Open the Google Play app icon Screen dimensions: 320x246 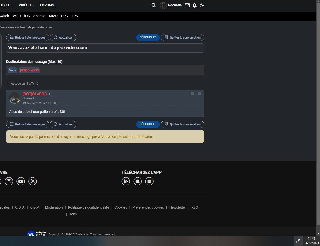[126, 181]
